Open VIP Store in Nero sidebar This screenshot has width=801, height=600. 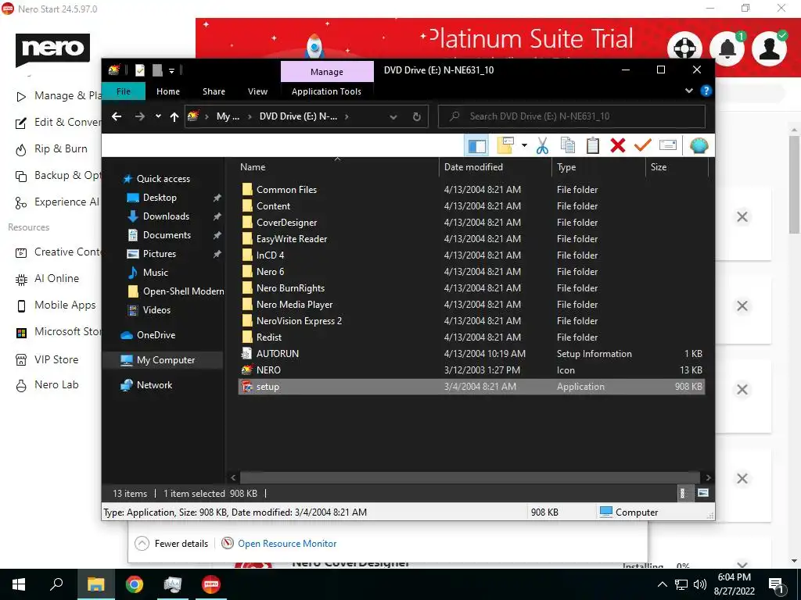tap(56, 359)
